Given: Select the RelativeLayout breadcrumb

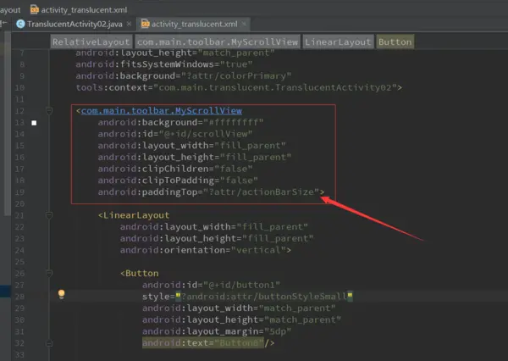Looking at the screenshot, I should (91, 42).
